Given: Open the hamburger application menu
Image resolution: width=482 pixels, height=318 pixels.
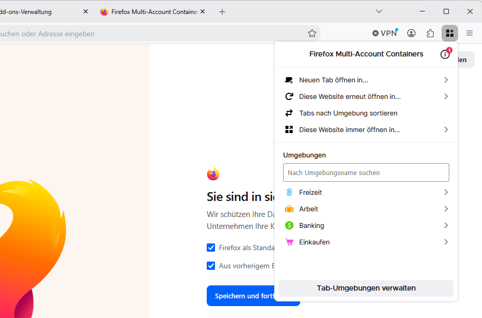Looking at the screenshot, I should click(x=470, y=33).
